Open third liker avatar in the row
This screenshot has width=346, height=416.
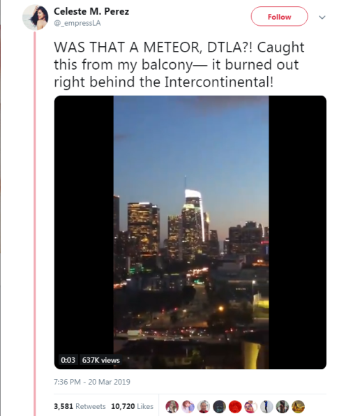coord(204,406)
